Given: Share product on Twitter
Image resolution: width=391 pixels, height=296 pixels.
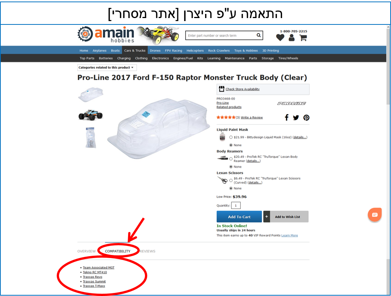Looking at the screenshot, I should tap(296, 118).
